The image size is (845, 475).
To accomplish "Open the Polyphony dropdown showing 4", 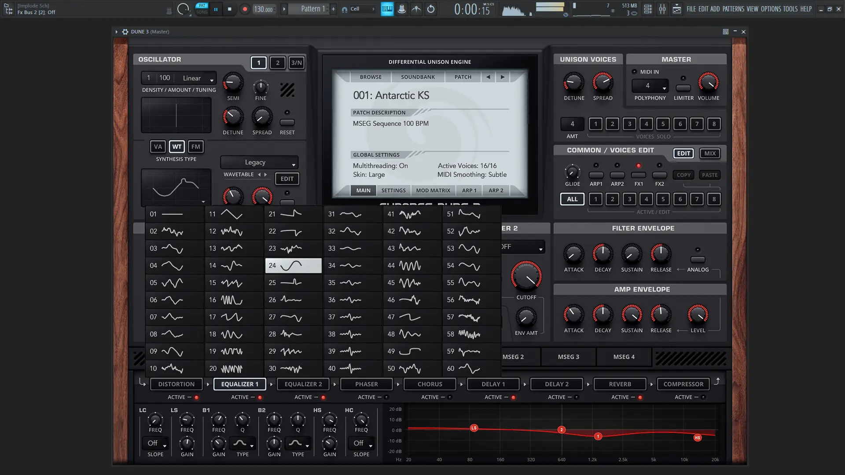I will (x=650, y=86).
